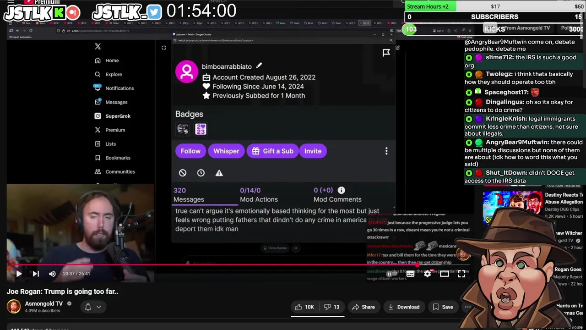Screen dimensions: 586x330
Task: Click the notification bell for Asmongold TV
Action: [x=88, y=307]
